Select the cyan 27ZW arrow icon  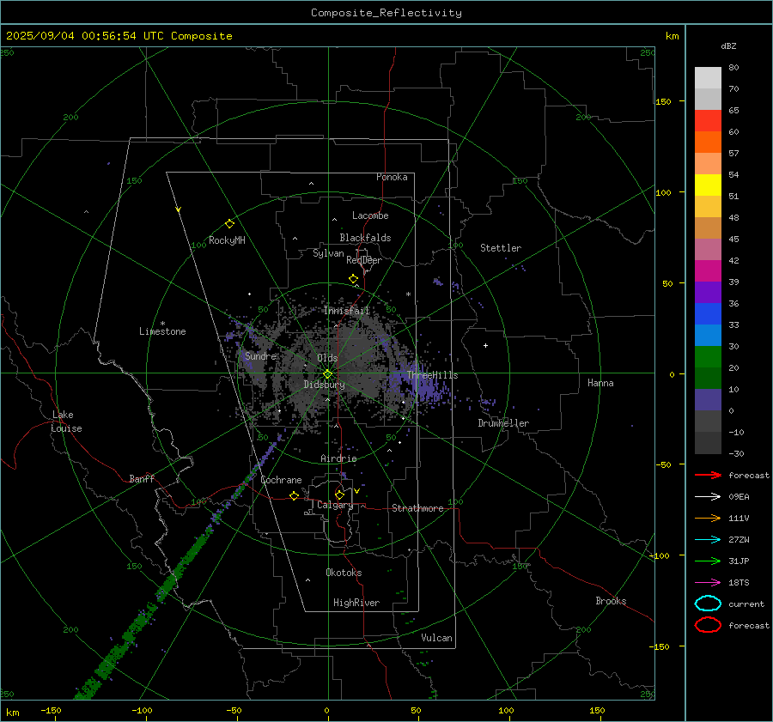tap(708, 540)
